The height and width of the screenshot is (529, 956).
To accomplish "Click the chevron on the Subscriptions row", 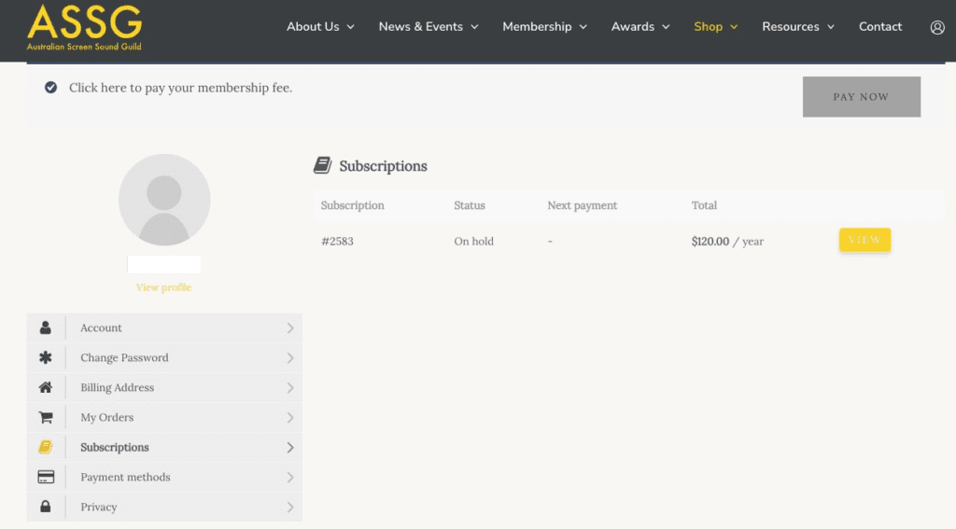I will pyautogui.click(x=290, y=447).
